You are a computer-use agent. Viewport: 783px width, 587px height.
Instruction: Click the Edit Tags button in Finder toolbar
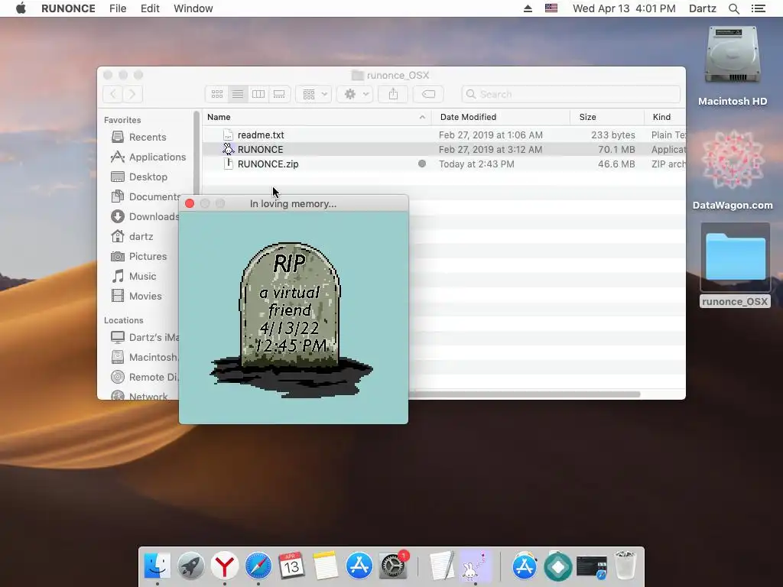click(428, 94)
